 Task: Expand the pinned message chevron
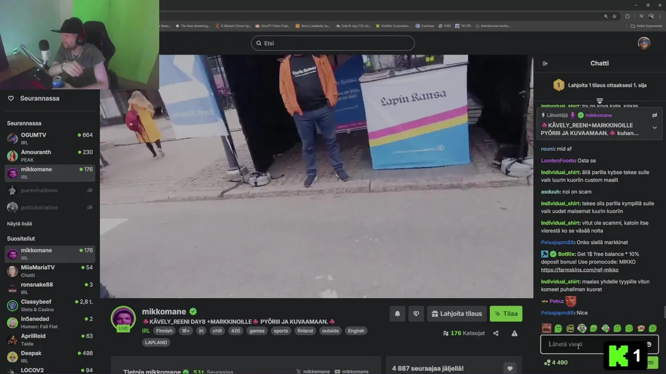coord(655,128)
